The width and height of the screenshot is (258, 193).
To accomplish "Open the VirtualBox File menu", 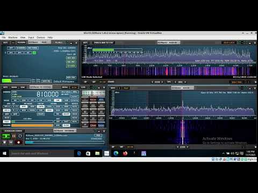I will point(4,38).
